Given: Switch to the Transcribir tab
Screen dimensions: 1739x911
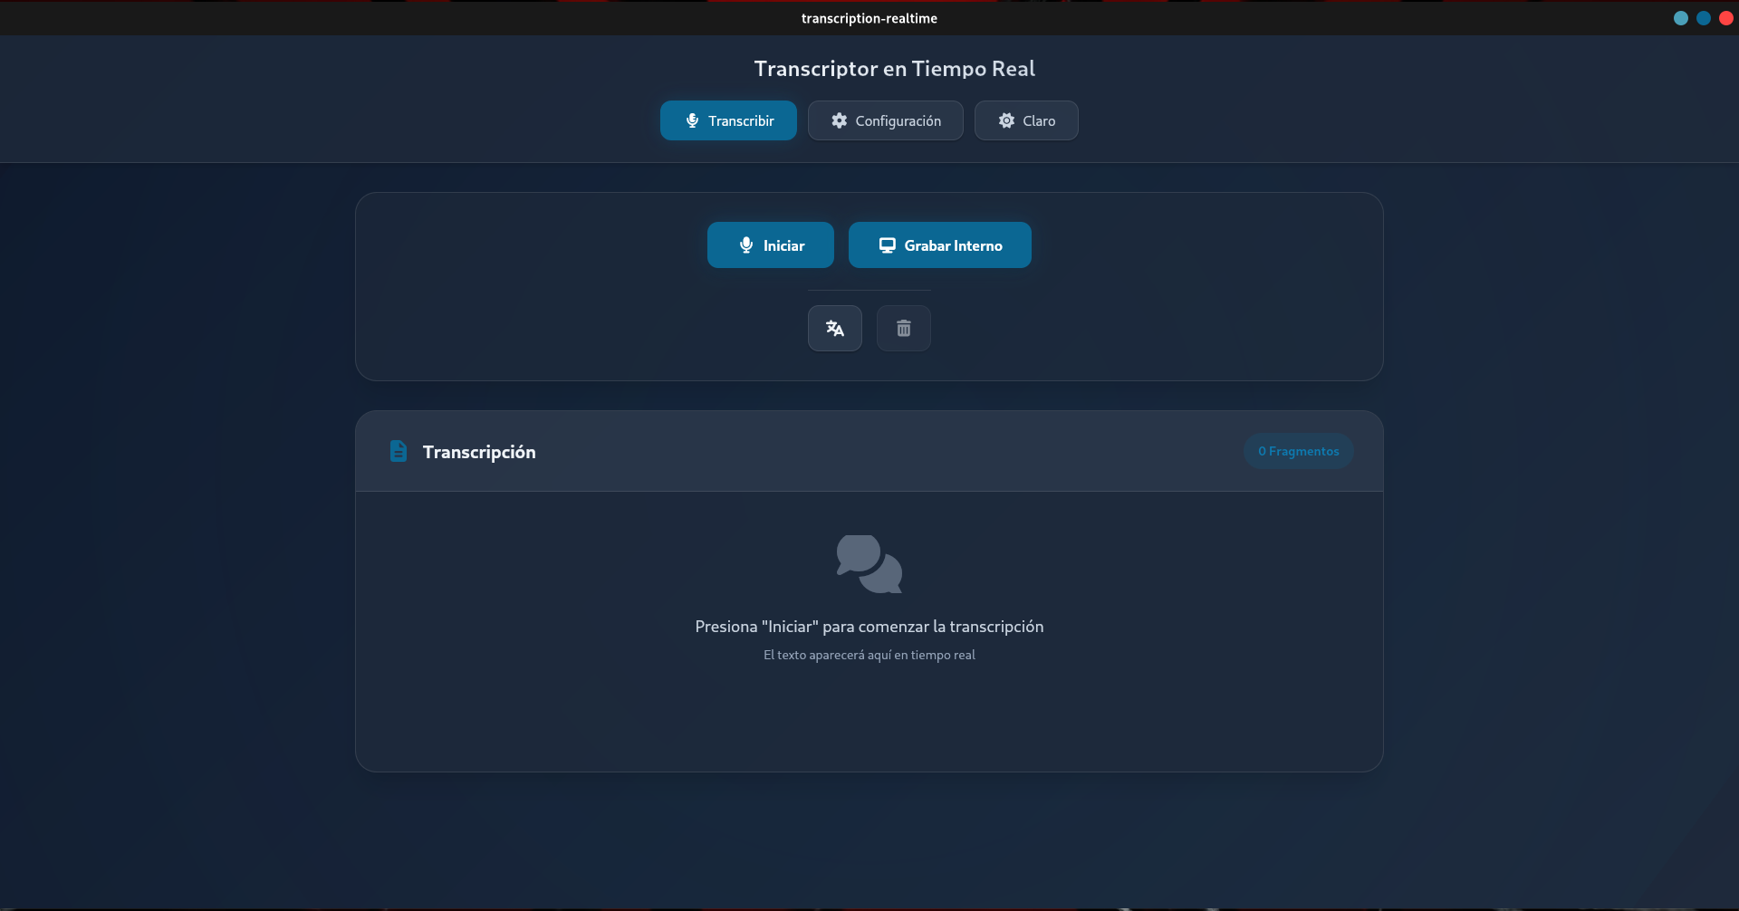Looking at the screenshot, I should 728,120.
